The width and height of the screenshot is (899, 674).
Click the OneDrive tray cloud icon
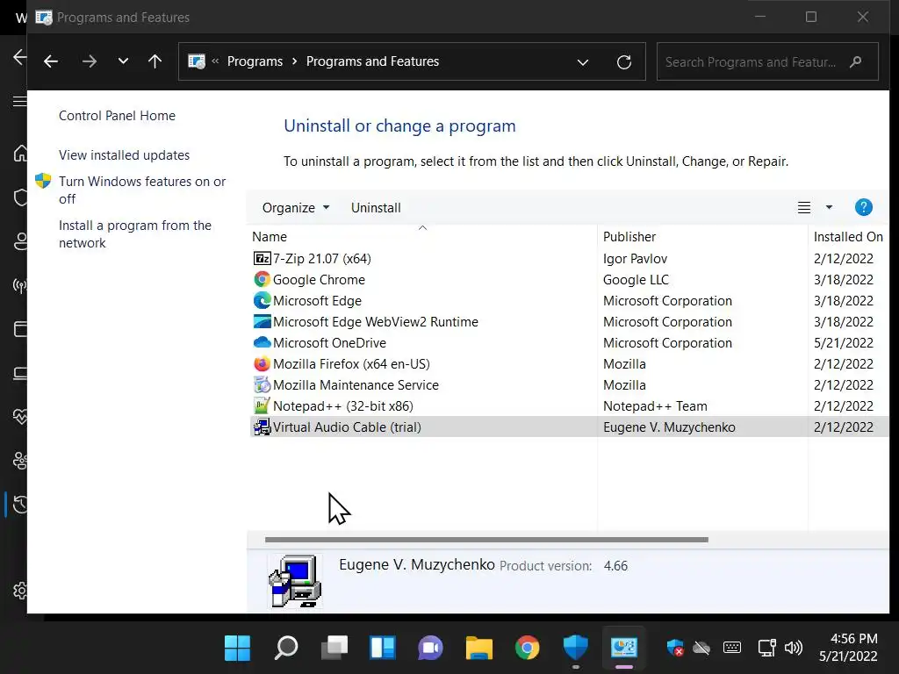[x=701, y=649]
